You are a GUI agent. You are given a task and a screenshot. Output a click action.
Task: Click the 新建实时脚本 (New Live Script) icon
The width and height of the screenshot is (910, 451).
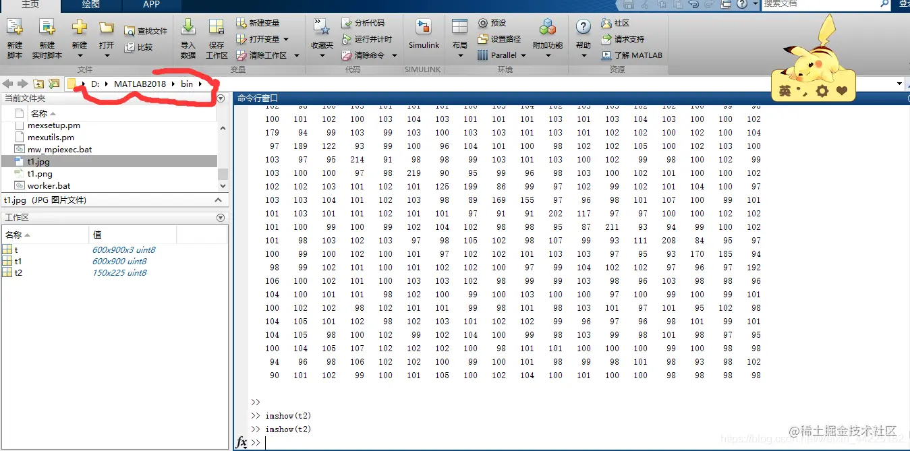[x=47, y=27]
